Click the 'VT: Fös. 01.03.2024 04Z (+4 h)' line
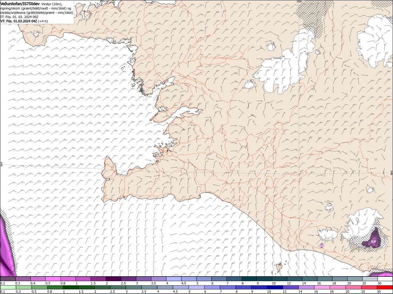 24,21
